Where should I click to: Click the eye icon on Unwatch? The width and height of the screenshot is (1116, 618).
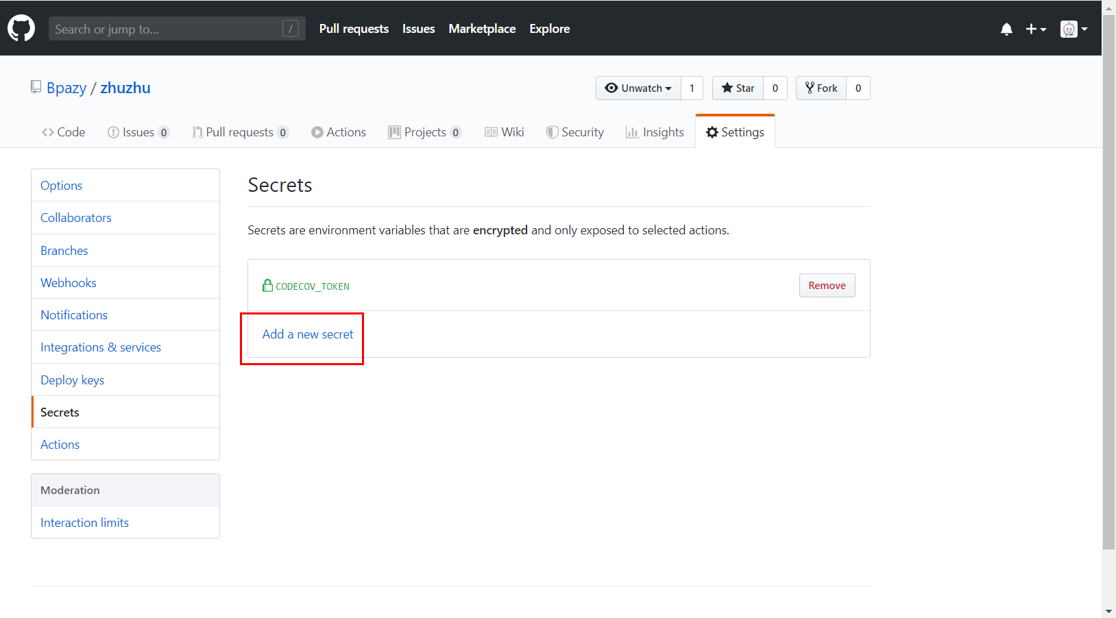pyautogui.click(x=612, y=88)
